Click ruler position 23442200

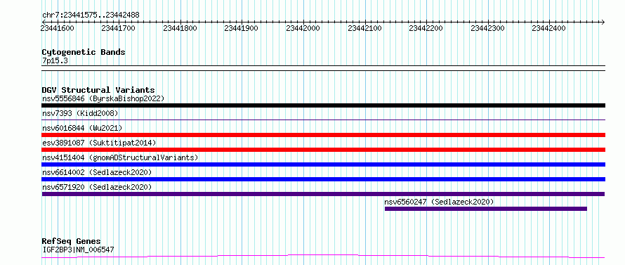pos(426,28)
